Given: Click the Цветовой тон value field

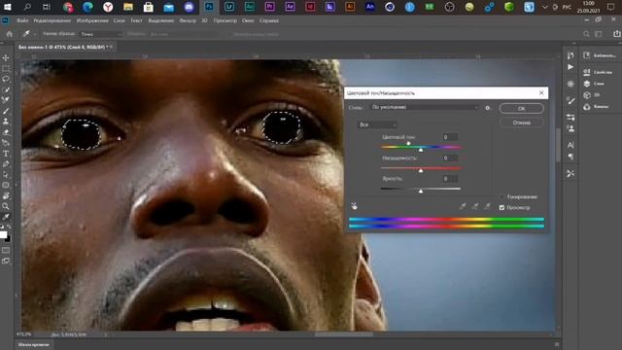Looking at the screenshot, I should tap(450, 137).
